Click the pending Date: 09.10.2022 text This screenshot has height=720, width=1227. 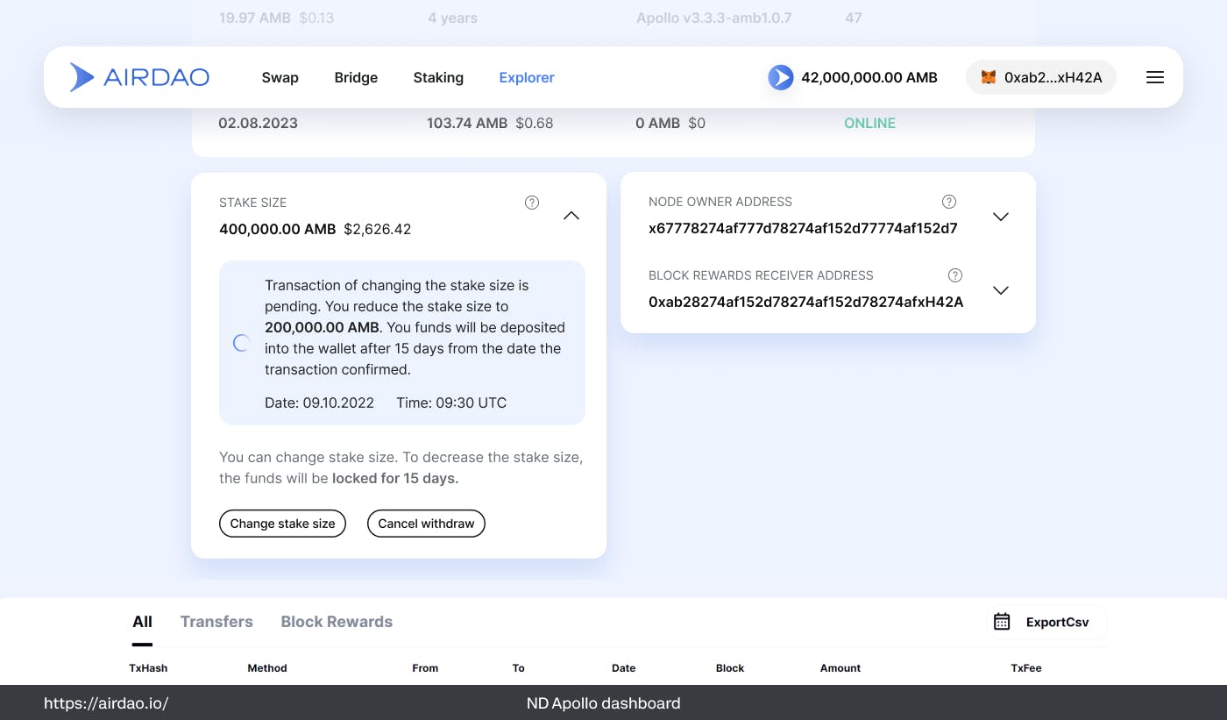click(320, 403)
